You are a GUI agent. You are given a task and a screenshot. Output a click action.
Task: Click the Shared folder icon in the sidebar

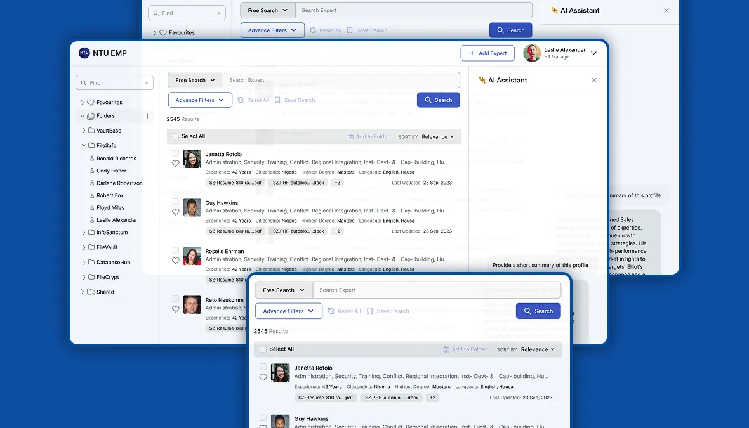point(91,292)
